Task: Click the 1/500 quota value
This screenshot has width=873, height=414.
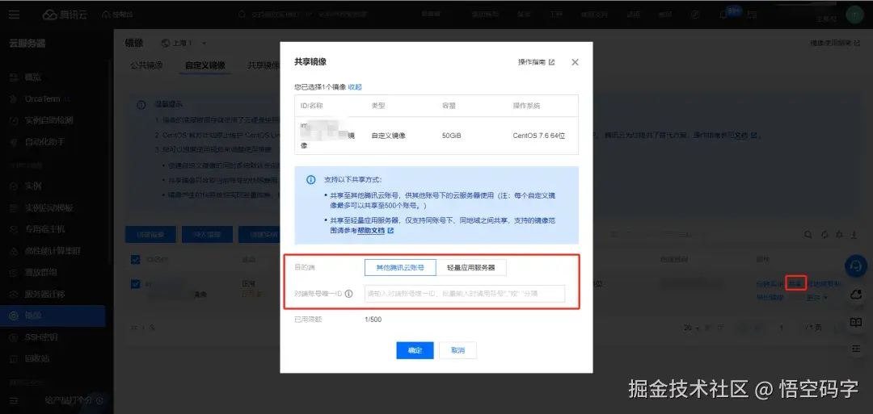Action: click(x=373, y=320)
